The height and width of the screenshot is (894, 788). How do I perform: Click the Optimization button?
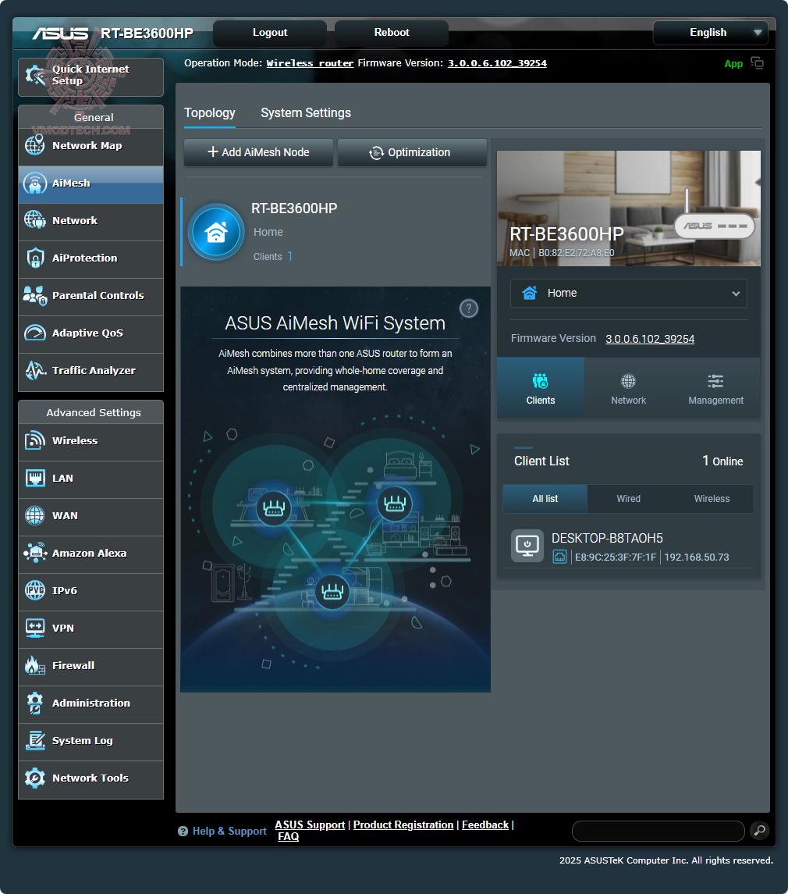(x=412, y=152)
